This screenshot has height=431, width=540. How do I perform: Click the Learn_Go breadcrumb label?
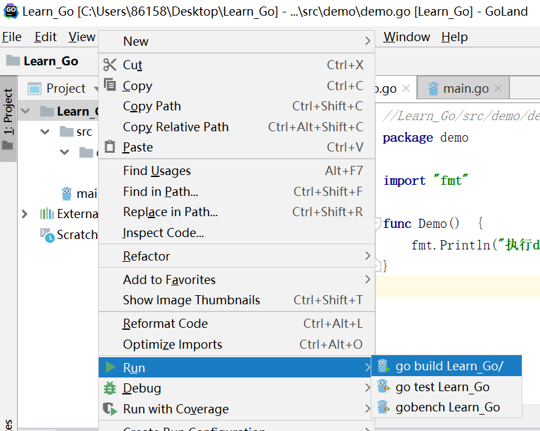point(50,61)
